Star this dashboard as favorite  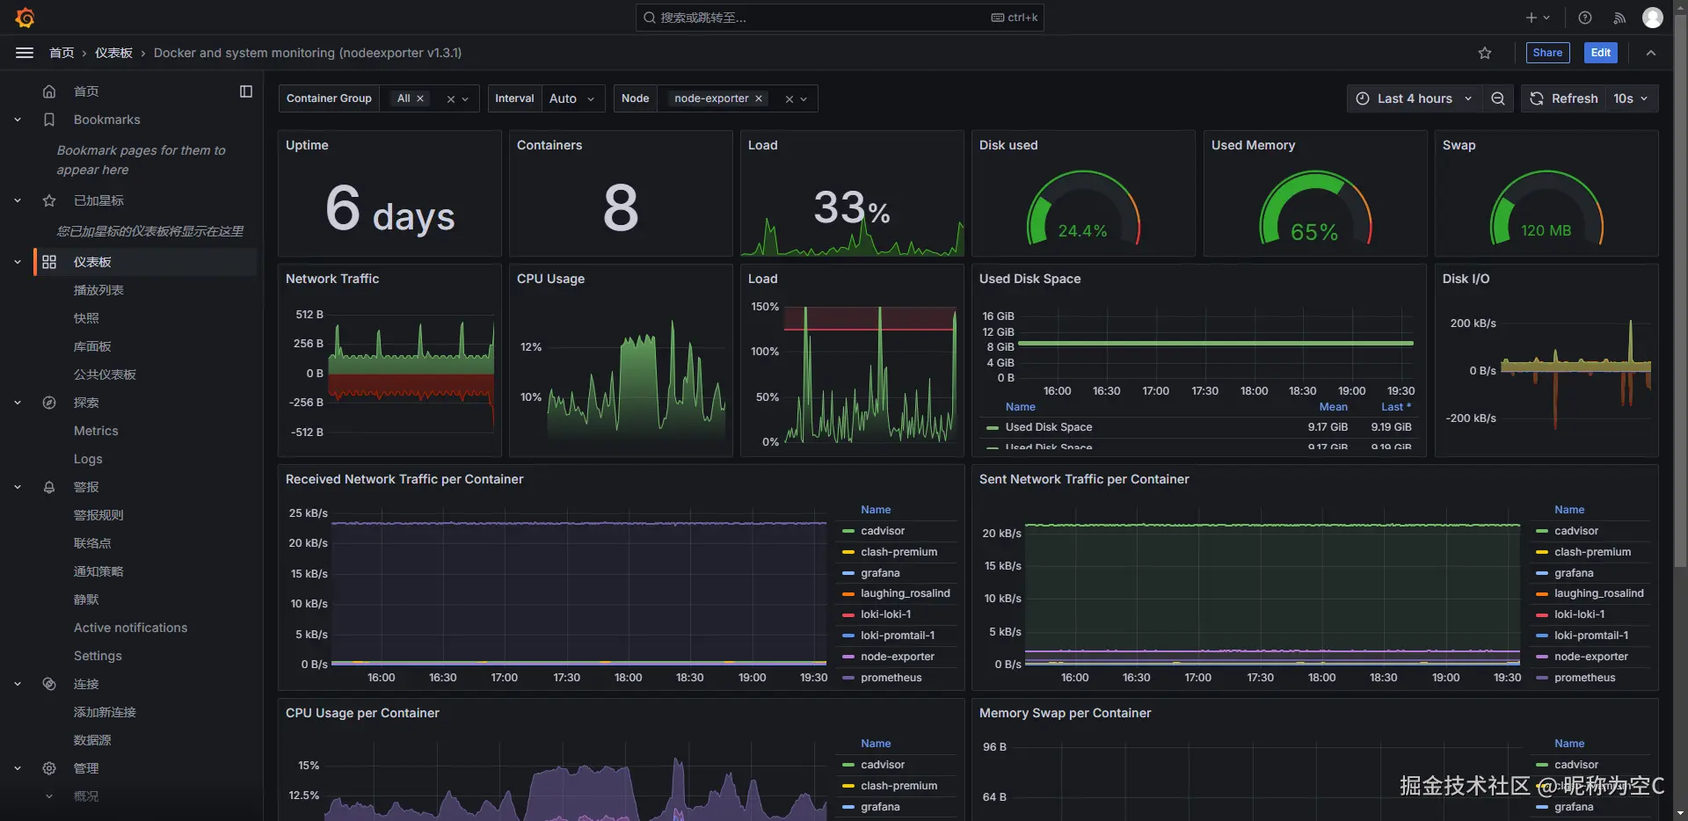(x=1485, y=53)
